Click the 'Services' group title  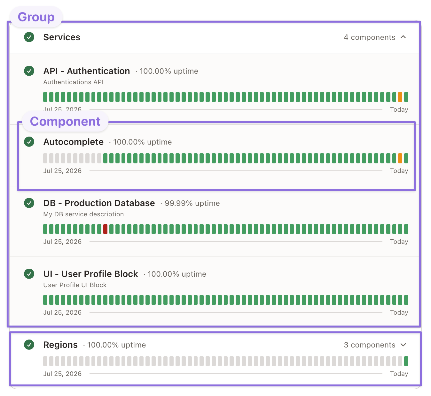[62, 37]
